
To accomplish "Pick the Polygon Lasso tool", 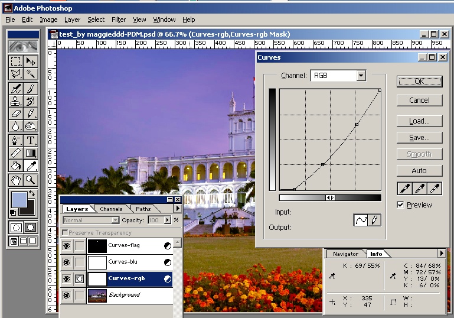I will [16, 74].
